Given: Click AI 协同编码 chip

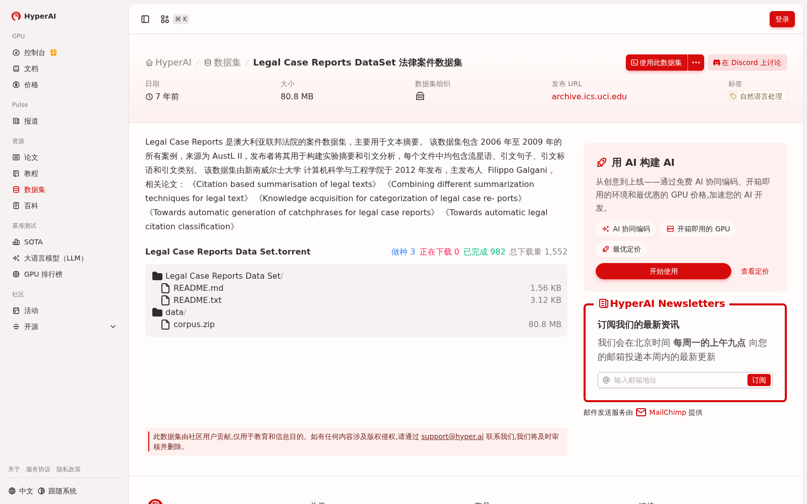Looking at the screenshot, I should click(x=626, y=229).
